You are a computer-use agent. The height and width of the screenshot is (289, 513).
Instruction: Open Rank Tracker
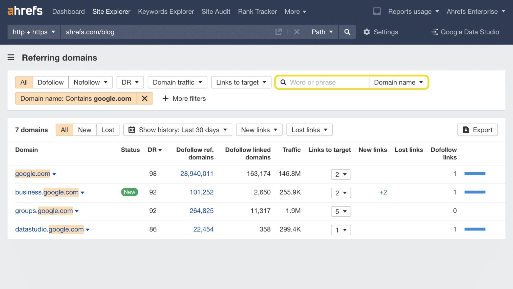[x=258, y=11]
